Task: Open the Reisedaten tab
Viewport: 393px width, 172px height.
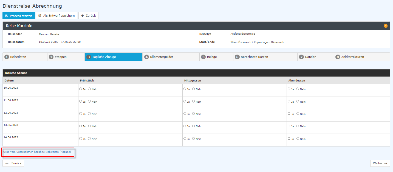Action: (x=25, y=57)
